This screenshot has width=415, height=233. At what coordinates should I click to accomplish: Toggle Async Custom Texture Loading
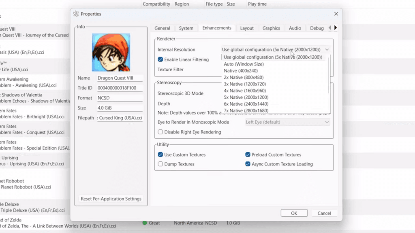click(x=248, y=164)
